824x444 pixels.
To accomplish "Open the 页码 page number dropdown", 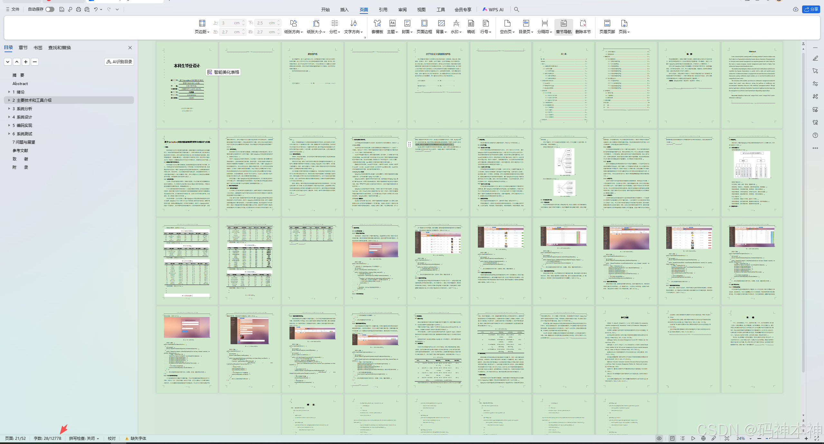I will point(624,27).
